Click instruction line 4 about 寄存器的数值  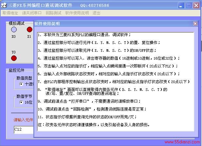click(109, 58)
